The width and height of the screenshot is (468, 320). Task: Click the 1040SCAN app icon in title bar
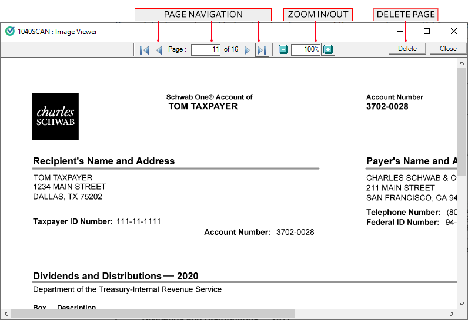9,31
